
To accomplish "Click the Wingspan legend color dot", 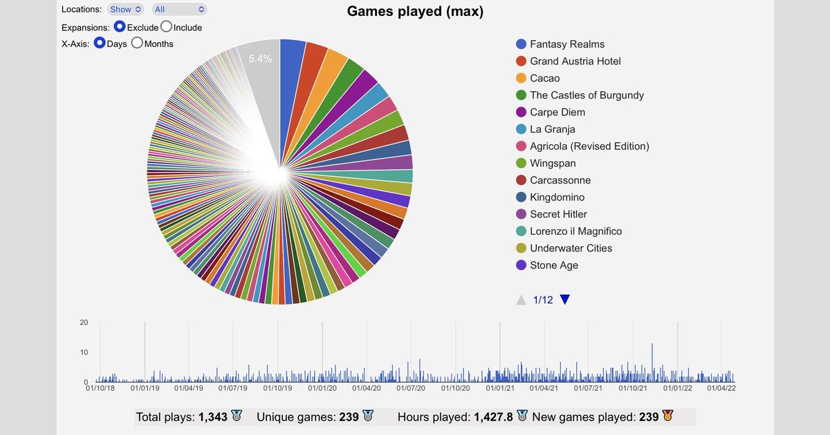I will click(x=522, y=163).
